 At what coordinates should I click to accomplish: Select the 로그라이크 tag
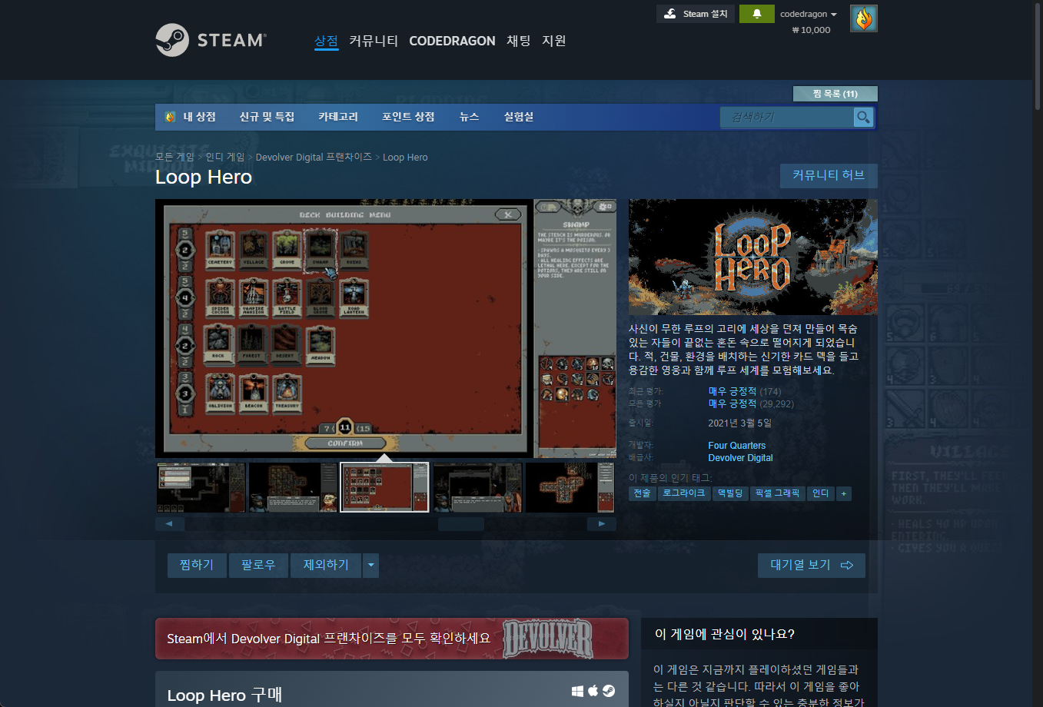pos(683,493)
